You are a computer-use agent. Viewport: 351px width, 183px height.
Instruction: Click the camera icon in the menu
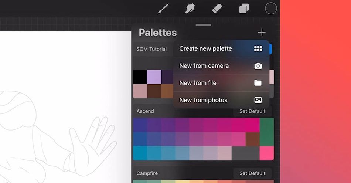258,66
